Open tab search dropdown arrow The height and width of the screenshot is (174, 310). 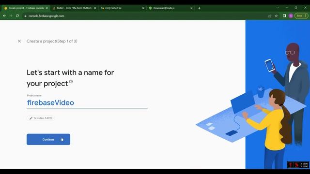[x=278, y=8]
